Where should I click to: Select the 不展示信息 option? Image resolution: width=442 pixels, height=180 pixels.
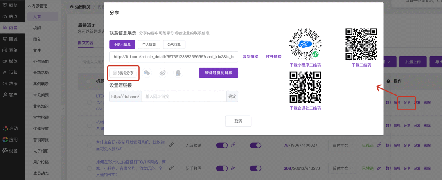tap(122, 44)
